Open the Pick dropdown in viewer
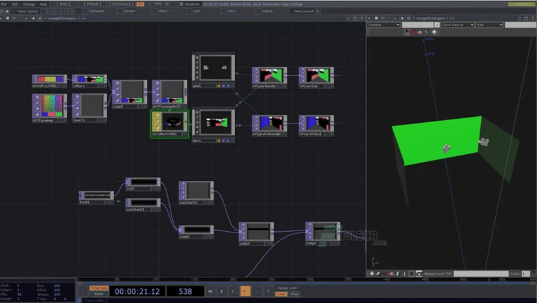 point(489,25)
